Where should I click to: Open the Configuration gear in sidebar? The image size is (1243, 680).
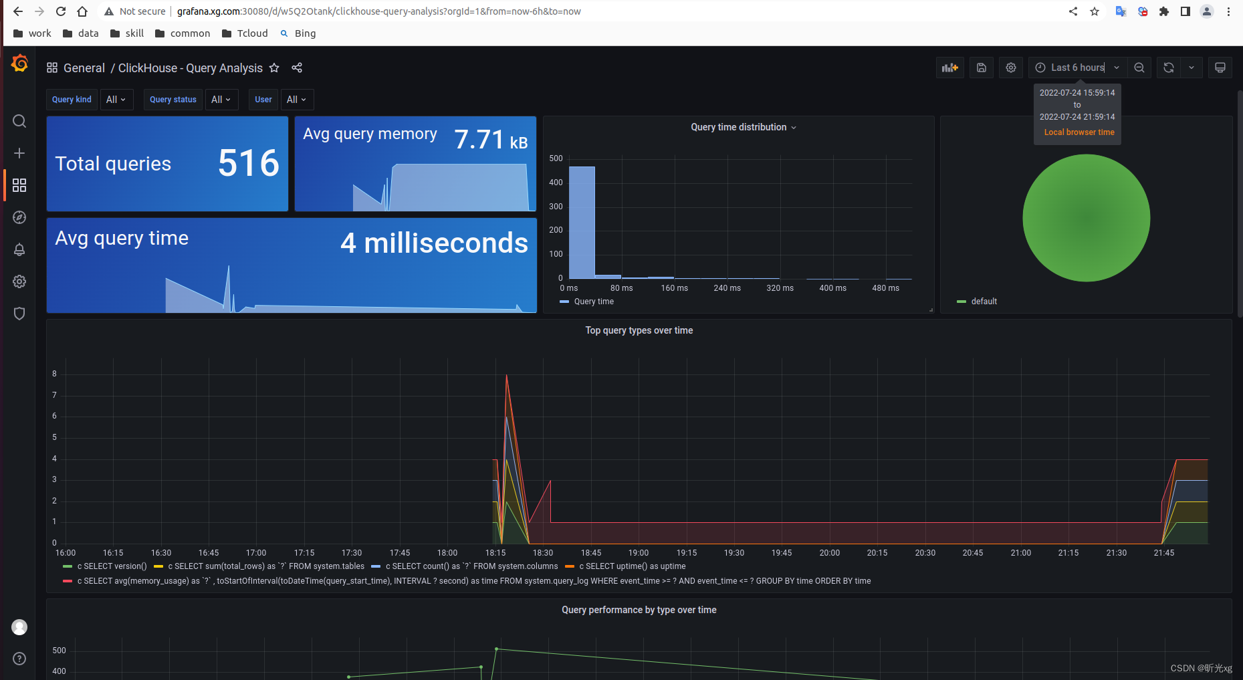pyautogui.click(x=19, y=281)
